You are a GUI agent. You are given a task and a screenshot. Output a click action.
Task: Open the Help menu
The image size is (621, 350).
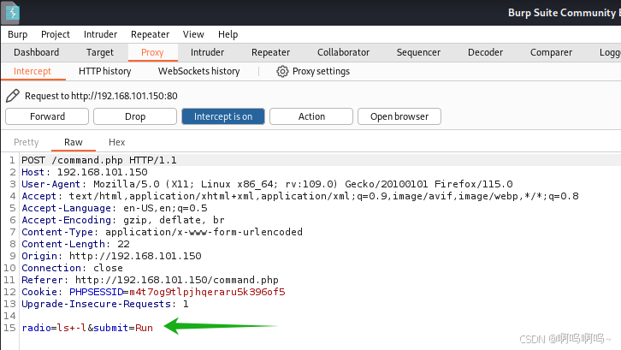pyautogui.click(x=228, y=34)
